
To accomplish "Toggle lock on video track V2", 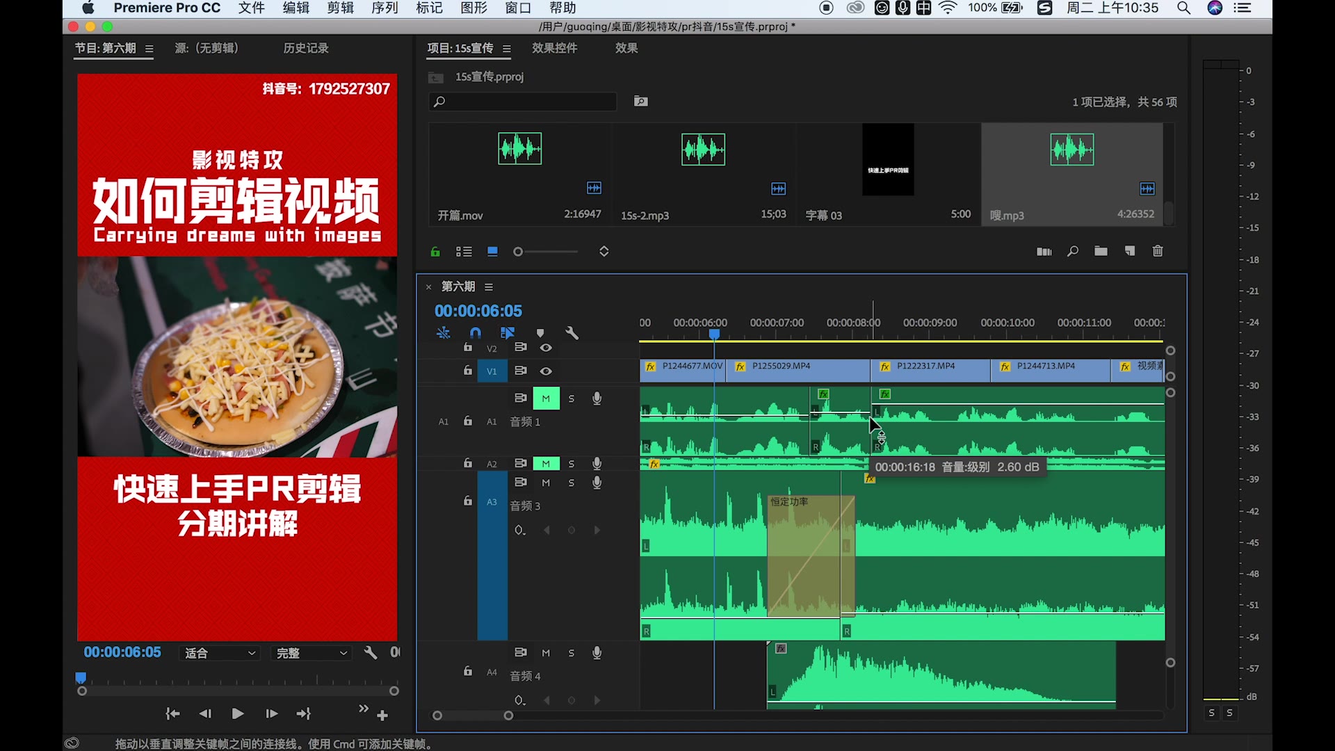I will pyautogui.click(x=468, y=348).
